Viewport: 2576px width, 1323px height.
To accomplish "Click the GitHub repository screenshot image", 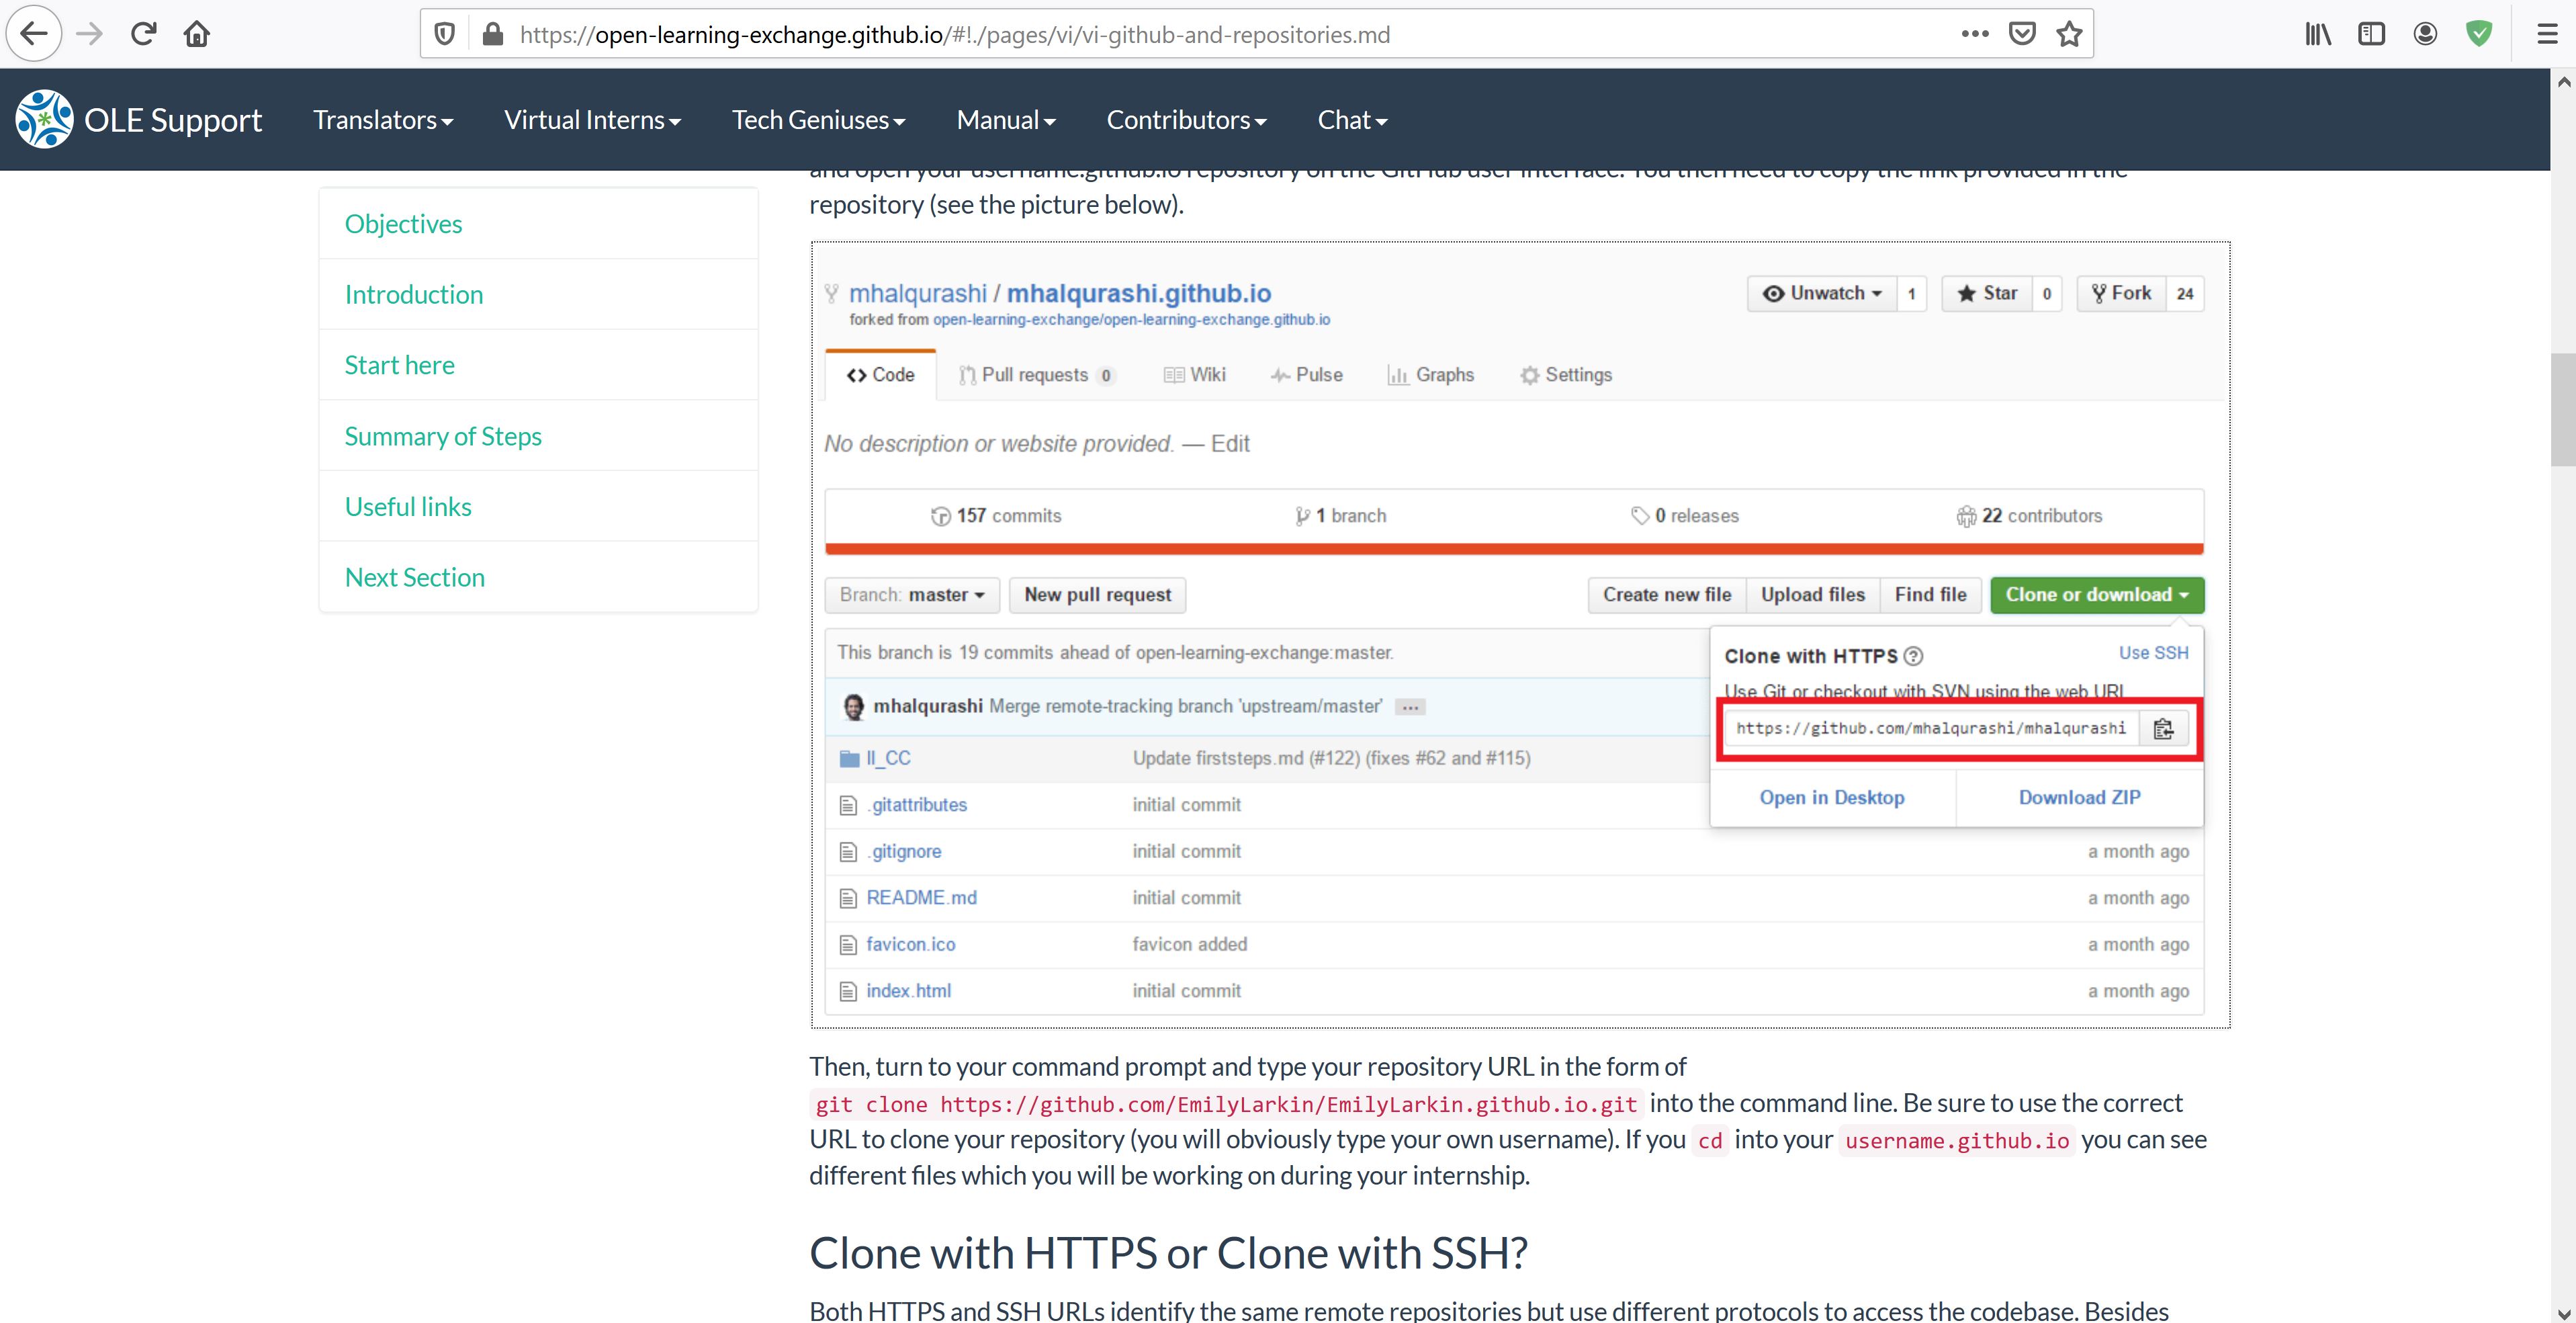I will (1520, 635).
